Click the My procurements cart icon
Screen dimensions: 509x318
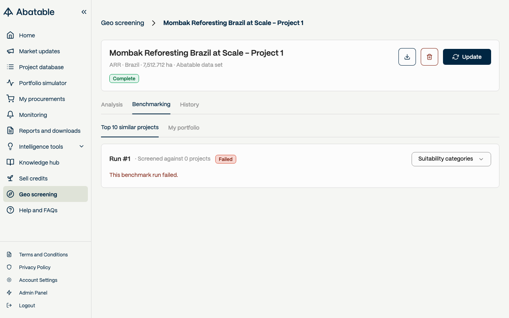point(11,99)
